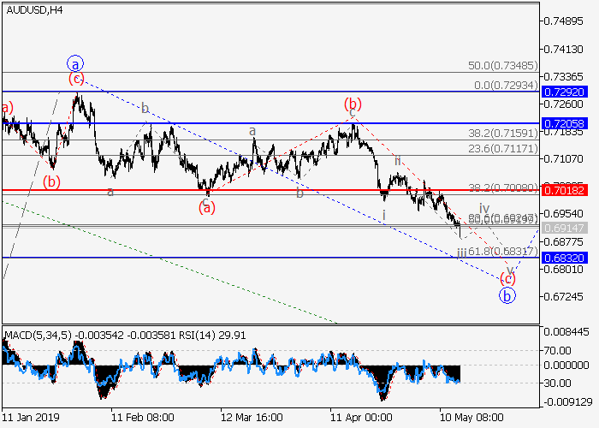Select the red (a) label at March low
Image resolution: width=599 pixels, height=428 pixels.
pos(208,206)
